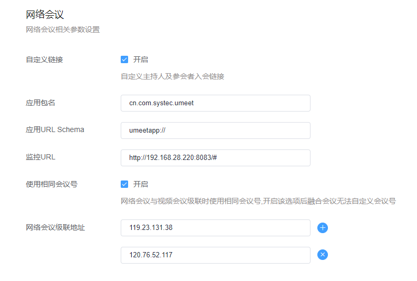Image resolution: width=417 pixels, height=281 pixels.
Task: Focus the 应用包名 input field
Action: (215, 103)
